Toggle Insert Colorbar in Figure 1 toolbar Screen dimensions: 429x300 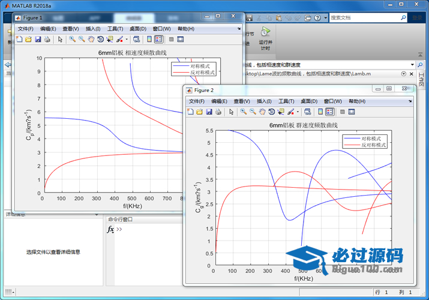pos(149,40)
